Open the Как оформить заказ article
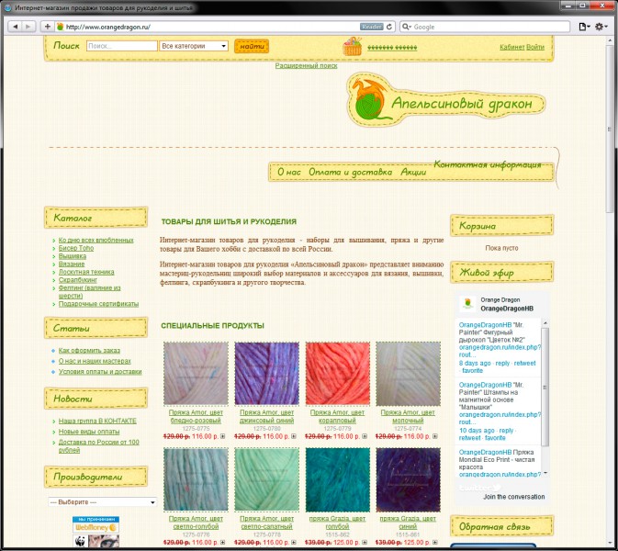Image resolution: width=618 pixels, height=551 pixels. click(x=89, y=350)
